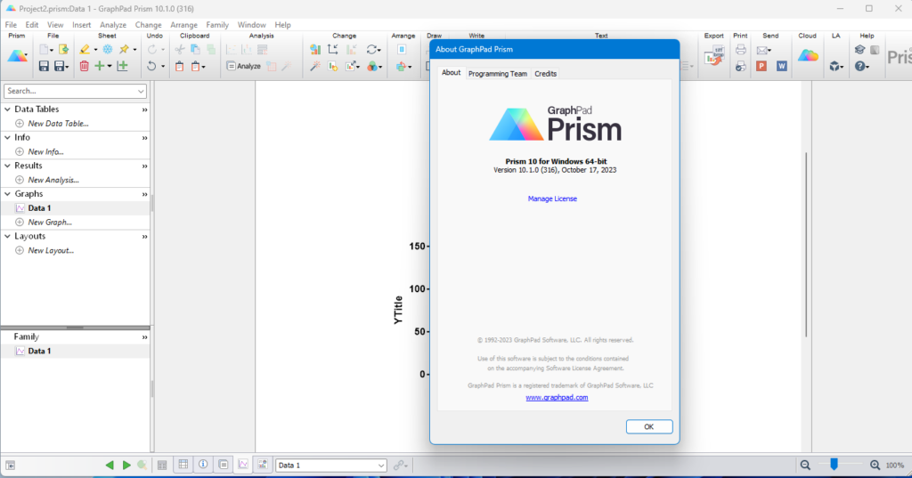This screenshot has width=912, height=478.
Task: Click the graduation cap Help icon
Action: (859, 50)
